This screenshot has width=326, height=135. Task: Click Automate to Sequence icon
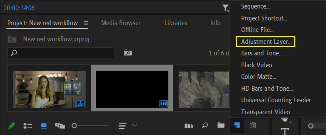[189, 126]
